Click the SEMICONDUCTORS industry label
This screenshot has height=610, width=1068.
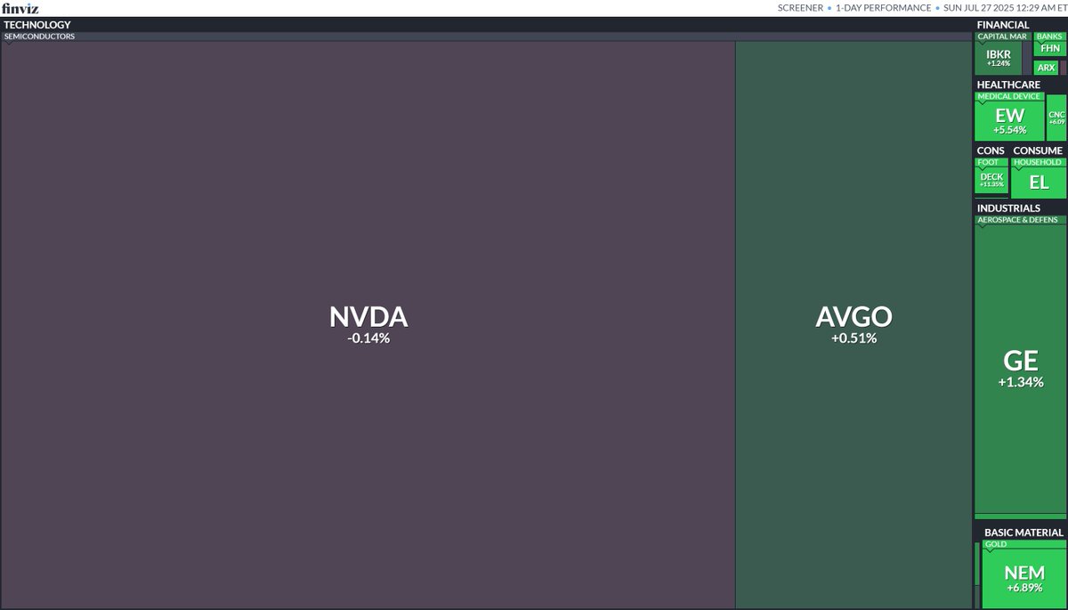(39, 37)
